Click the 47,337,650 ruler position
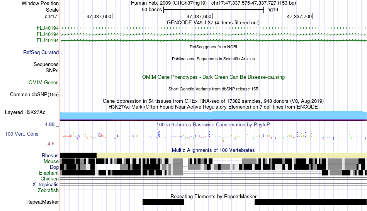The height and width of the screenshot is (211, 367). (x=199, y=16)
